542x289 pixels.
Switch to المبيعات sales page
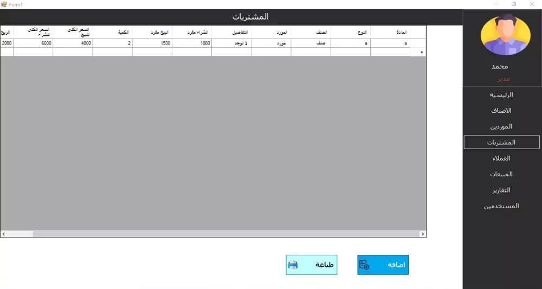[501, 174]
